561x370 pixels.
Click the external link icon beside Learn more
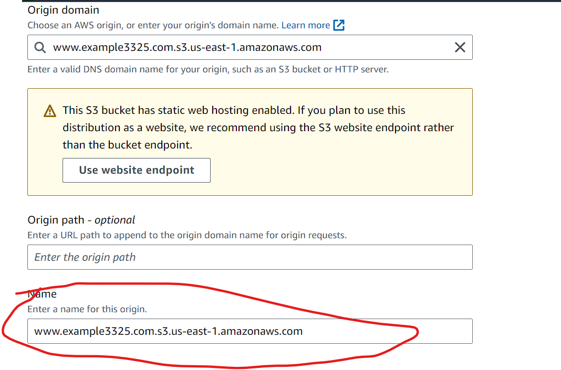[x=339, y=25]
